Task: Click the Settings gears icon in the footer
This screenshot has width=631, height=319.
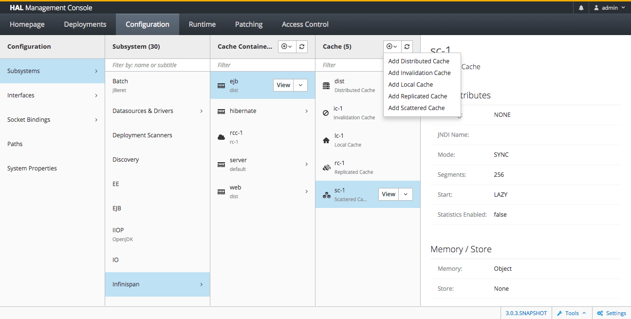Action: [600, 313]
